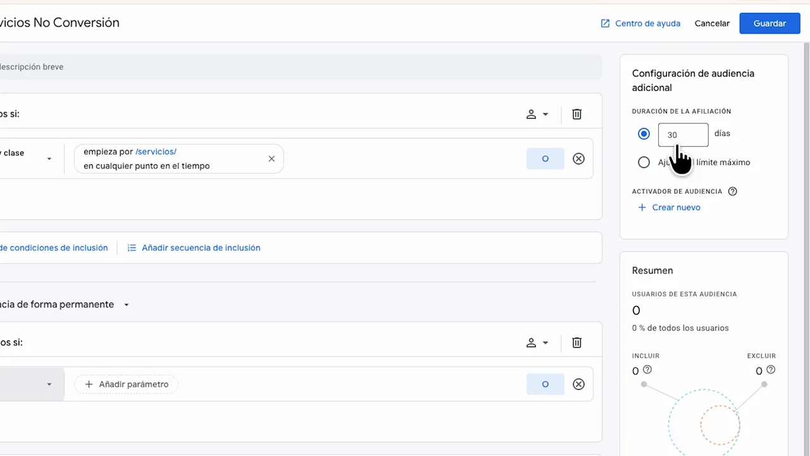This screenshot has width=810, height=456.
Task: Click the Resumen heading text
Action: click(x=652, y=270)
